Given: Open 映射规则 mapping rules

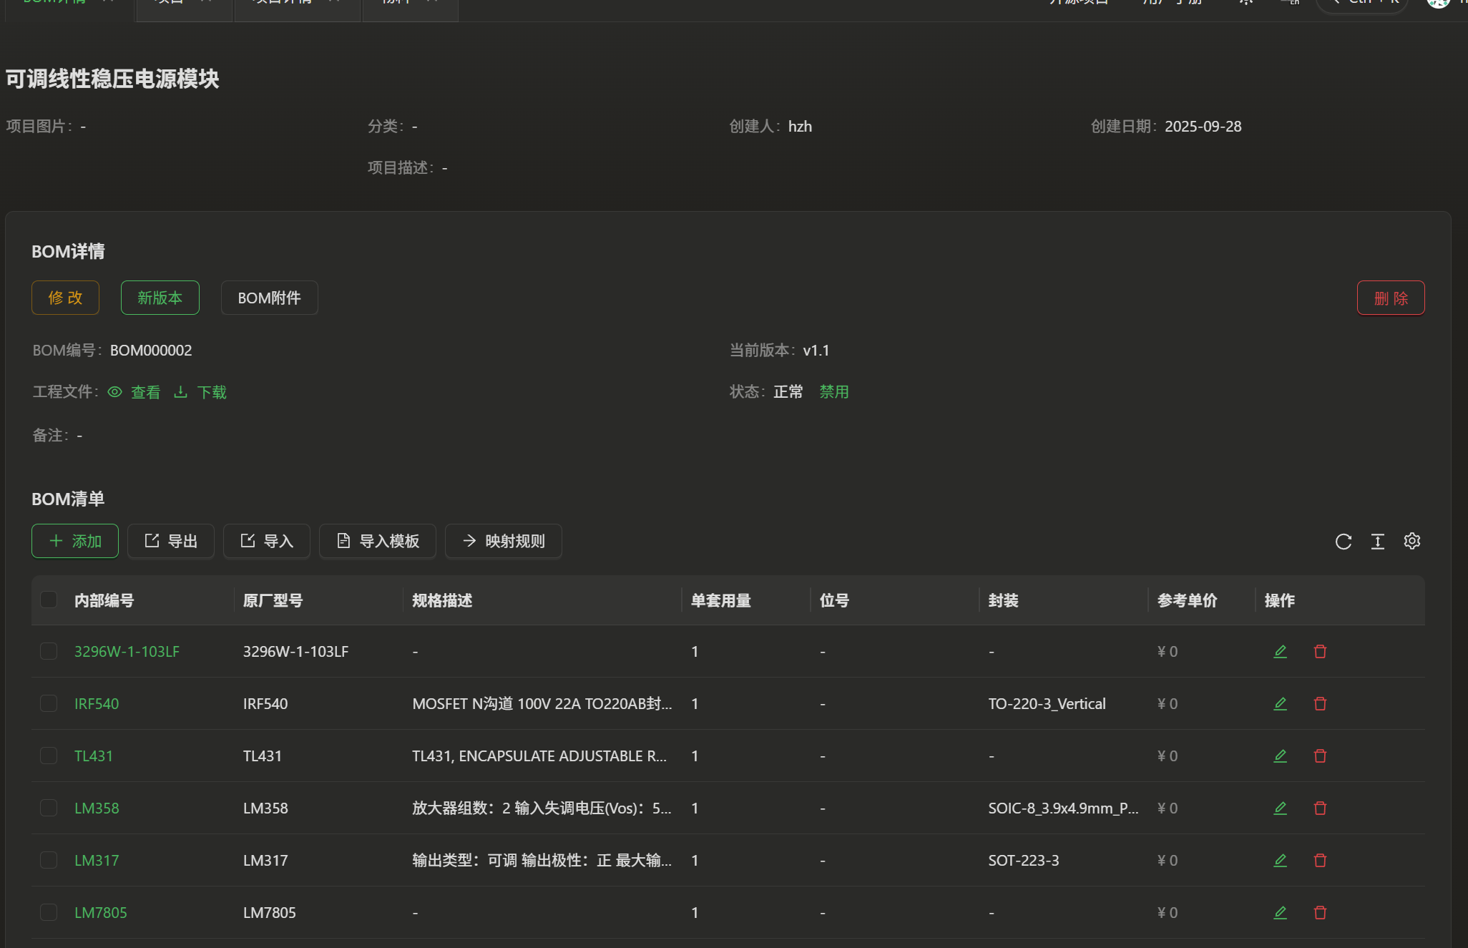Looking at the screenshot, I should tap(503, 541).
